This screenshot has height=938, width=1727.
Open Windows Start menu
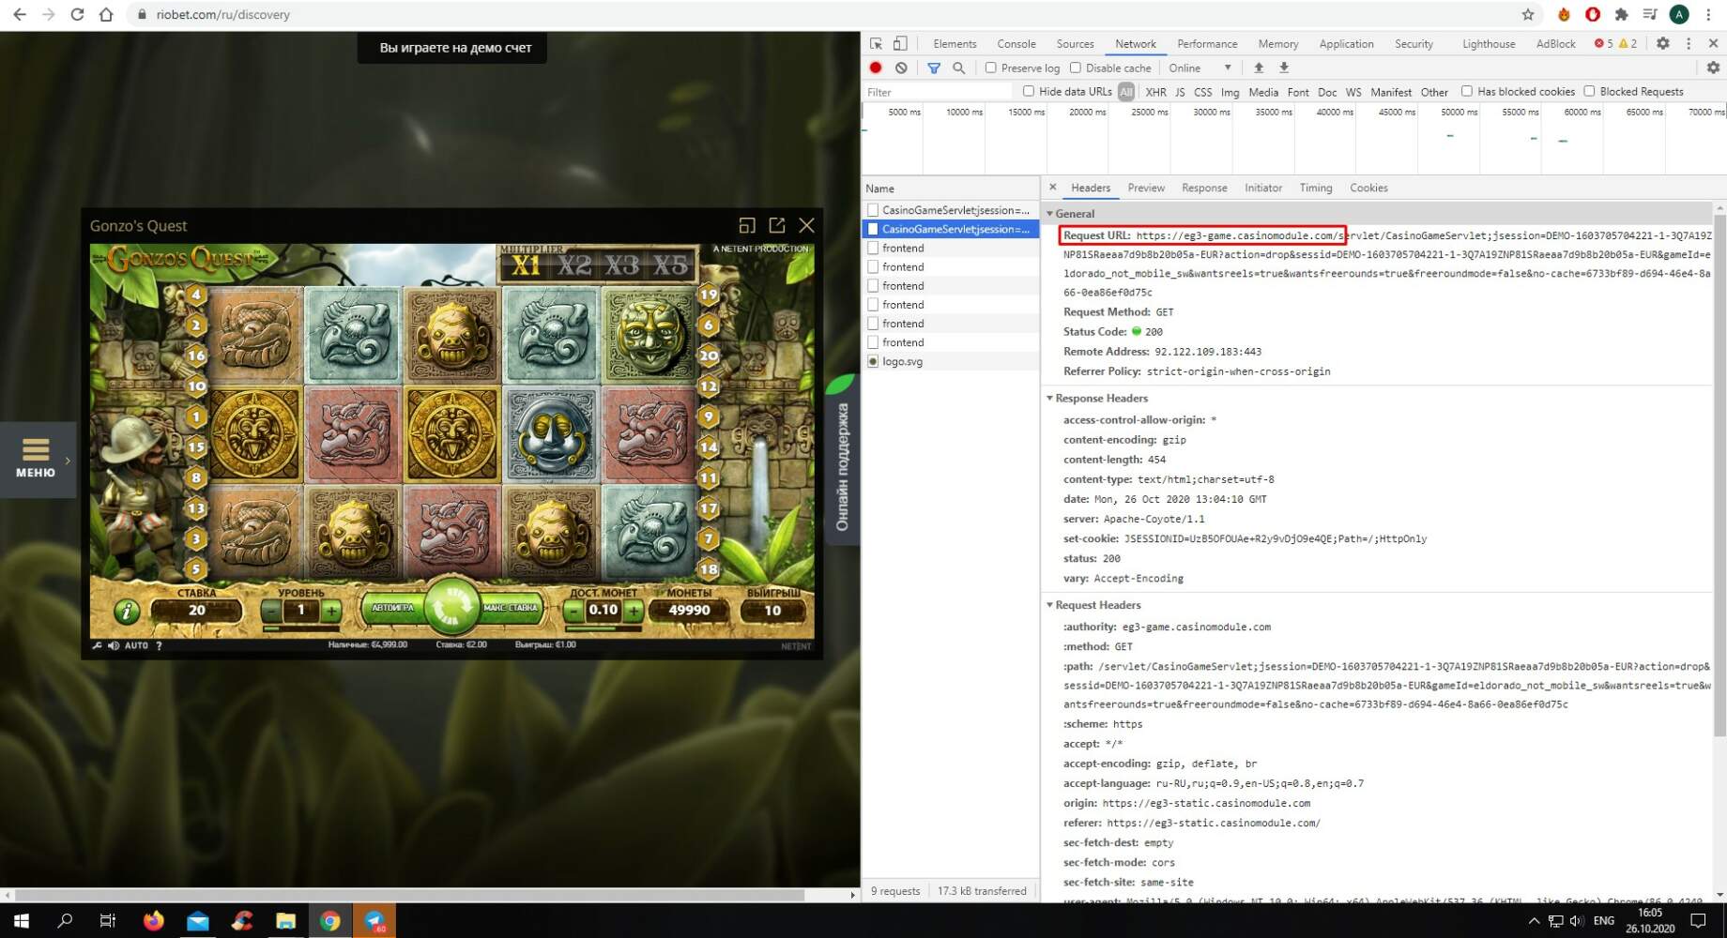(x=21, y=920)
